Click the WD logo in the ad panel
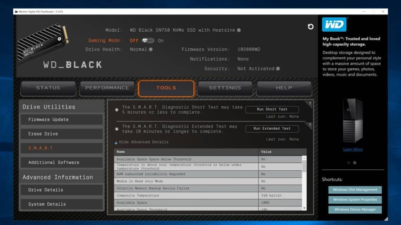 [334, 25]
